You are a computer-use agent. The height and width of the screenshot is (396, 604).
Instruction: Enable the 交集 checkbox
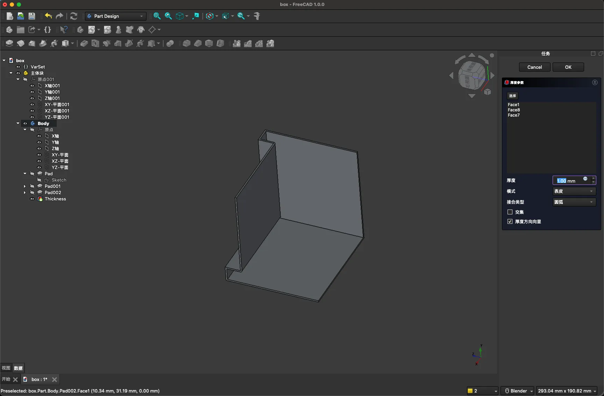point(510,212)
